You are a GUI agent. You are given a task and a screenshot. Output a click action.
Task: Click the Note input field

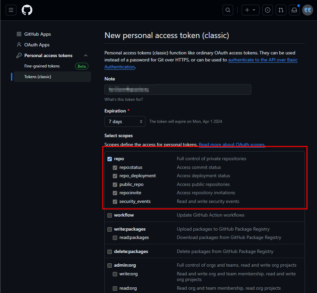(x=178, y=89)
